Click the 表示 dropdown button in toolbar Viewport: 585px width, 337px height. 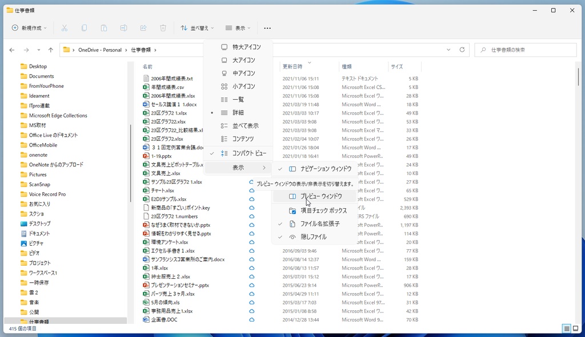click(x=238, y=28)
